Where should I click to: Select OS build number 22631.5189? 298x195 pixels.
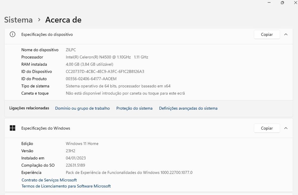(75, 165)
